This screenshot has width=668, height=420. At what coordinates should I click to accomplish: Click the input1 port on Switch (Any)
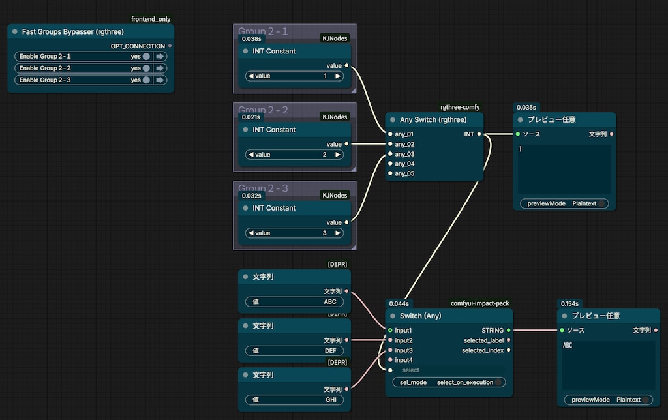pos(390,330)
